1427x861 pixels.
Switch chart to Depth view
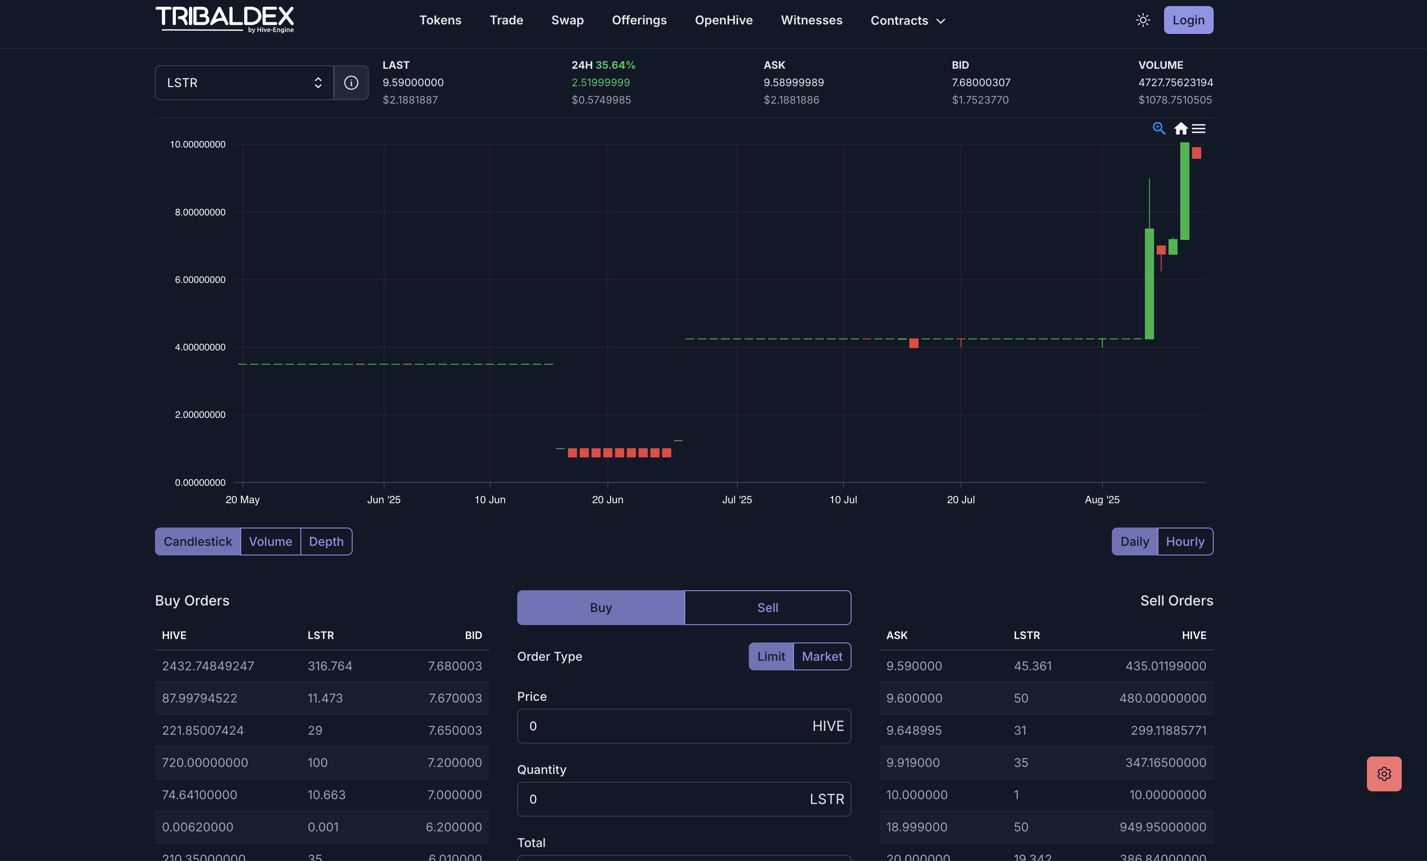pos(326,541)
